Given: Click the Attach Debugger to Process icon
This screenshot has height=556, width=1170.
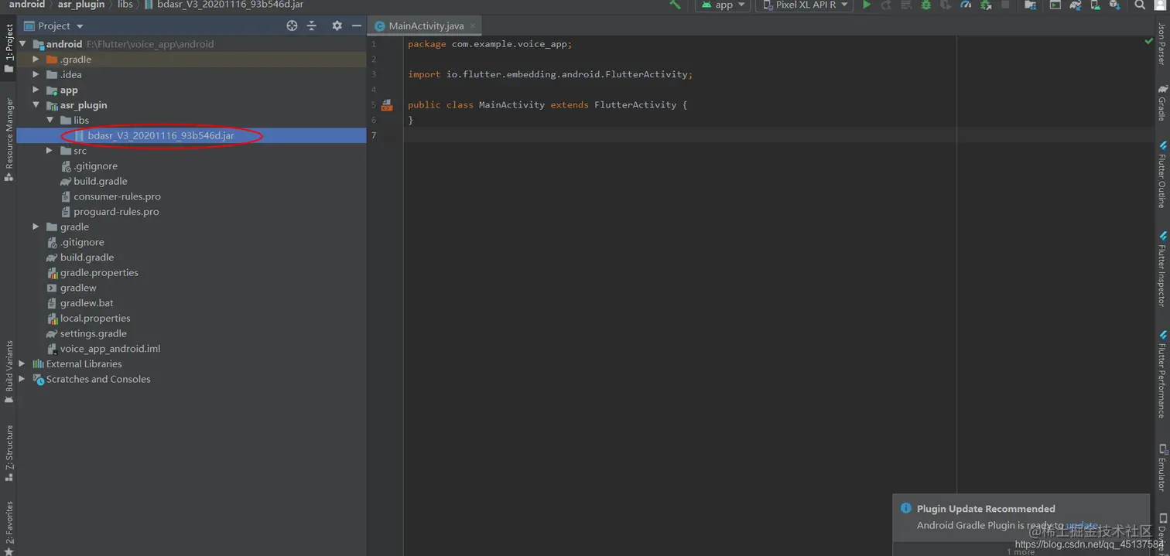Looking at the screenshot, I should (986, 5).
